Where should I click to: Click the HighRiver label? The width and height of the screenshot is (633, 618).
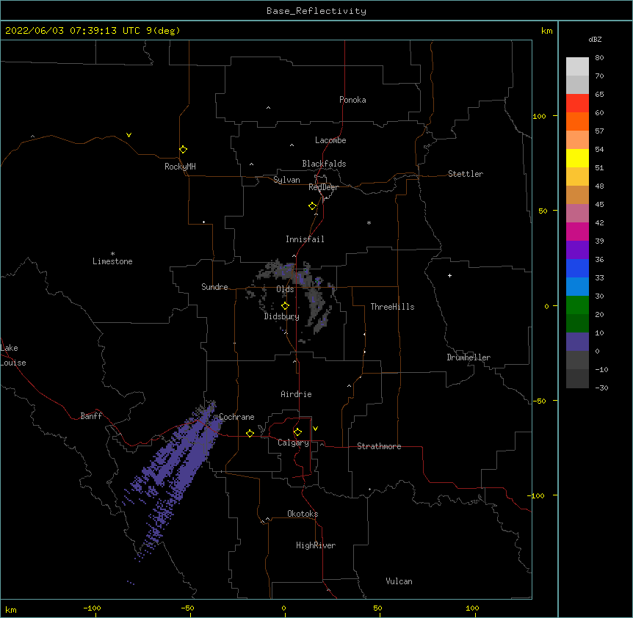coord(316,545)
